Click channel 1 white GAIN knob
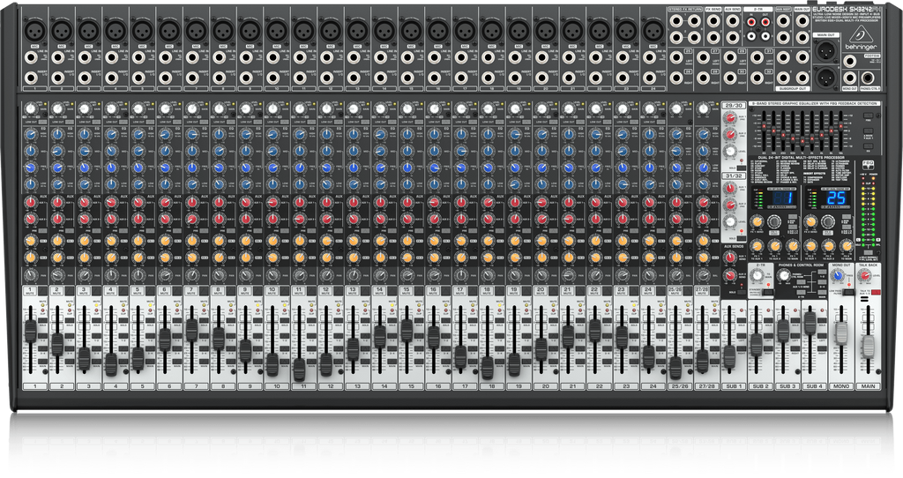 coord(31,108)
